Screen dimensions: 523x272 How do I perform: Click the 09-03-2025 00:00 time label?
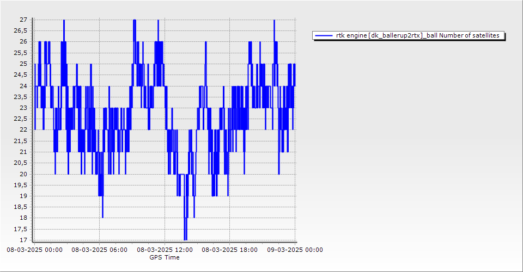pos(295,250)
